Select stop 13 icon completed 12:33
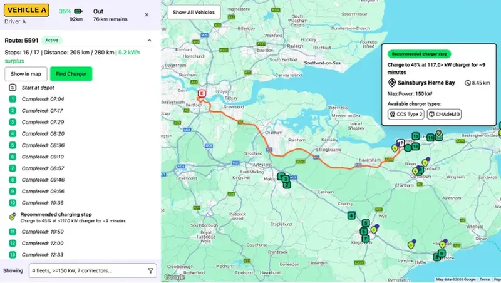The height and width of the screenshot is (283, 501). 13,255
